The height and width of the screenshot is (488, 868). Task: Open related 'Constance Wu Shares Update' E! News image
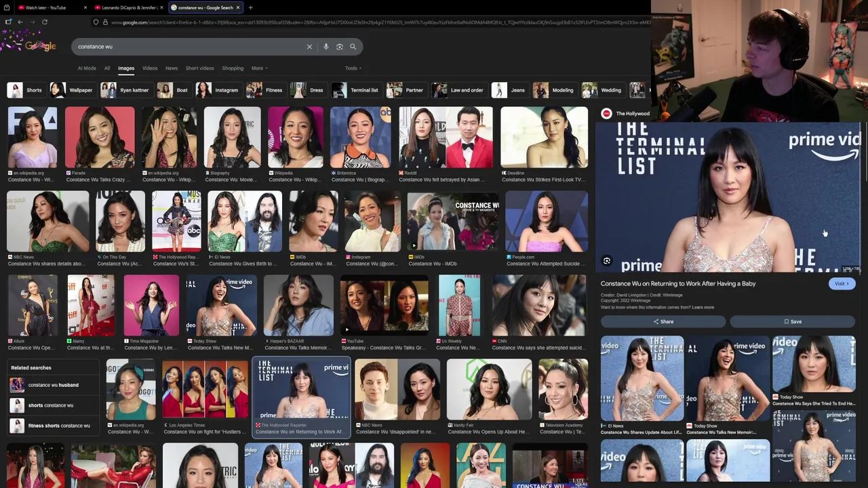tap(642, 378)
